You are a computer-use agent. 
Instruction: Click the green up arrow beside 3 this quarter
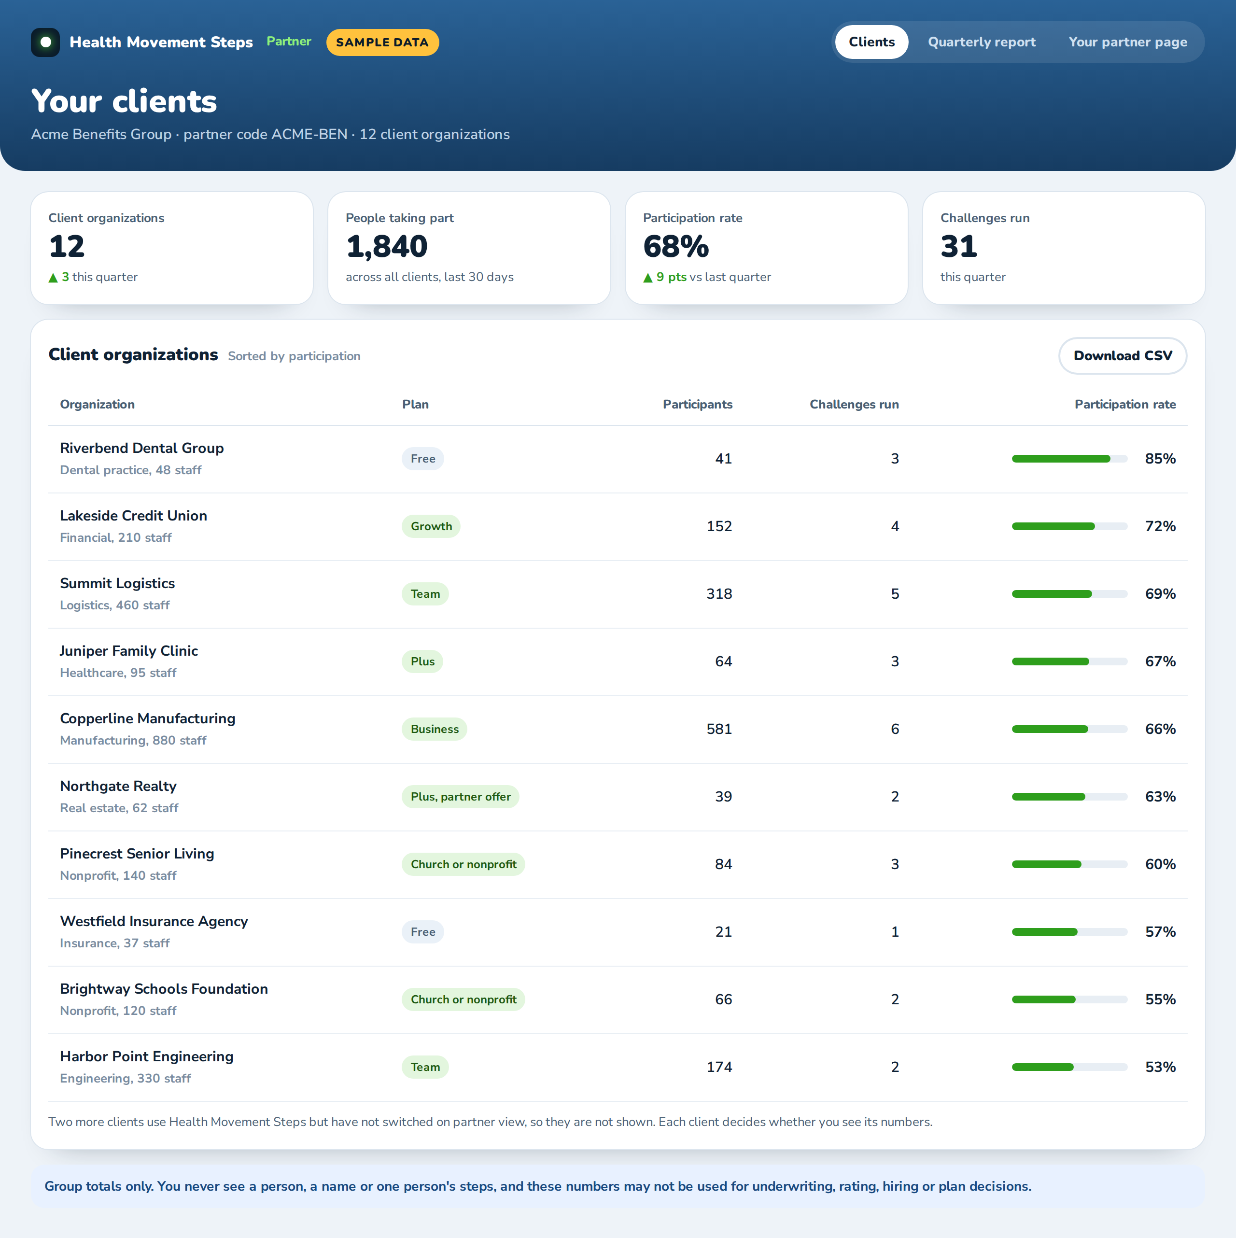(x=53, y=278)
